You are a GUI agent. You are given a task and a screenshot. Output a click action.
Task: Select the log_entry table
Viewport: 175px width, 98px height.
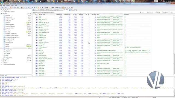[x=8, y=32]
